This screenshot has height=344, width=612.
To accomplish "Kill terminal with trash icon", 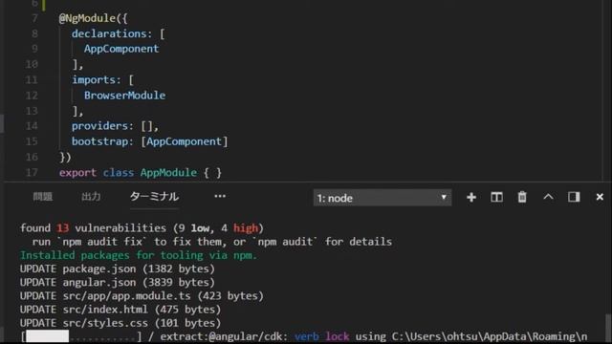I will [522, 198].
